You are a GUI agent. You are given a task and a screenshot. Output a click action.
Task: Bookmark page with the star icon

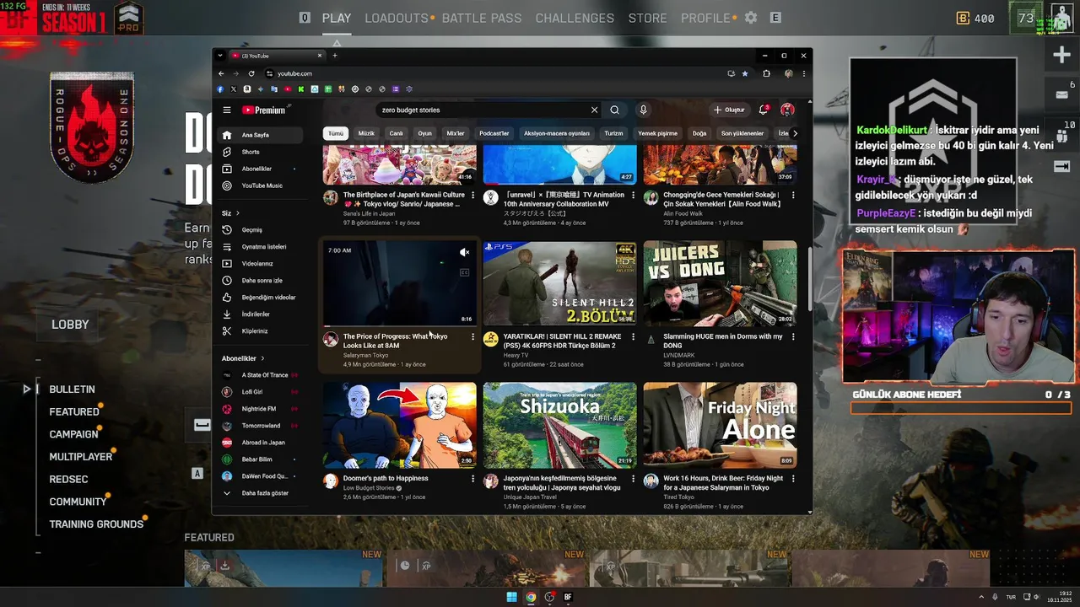744,73
